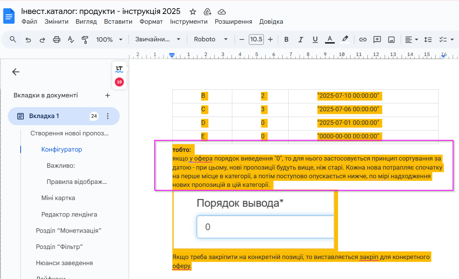
Task: Decrease font size with minus button
Action: pos(242,39)
